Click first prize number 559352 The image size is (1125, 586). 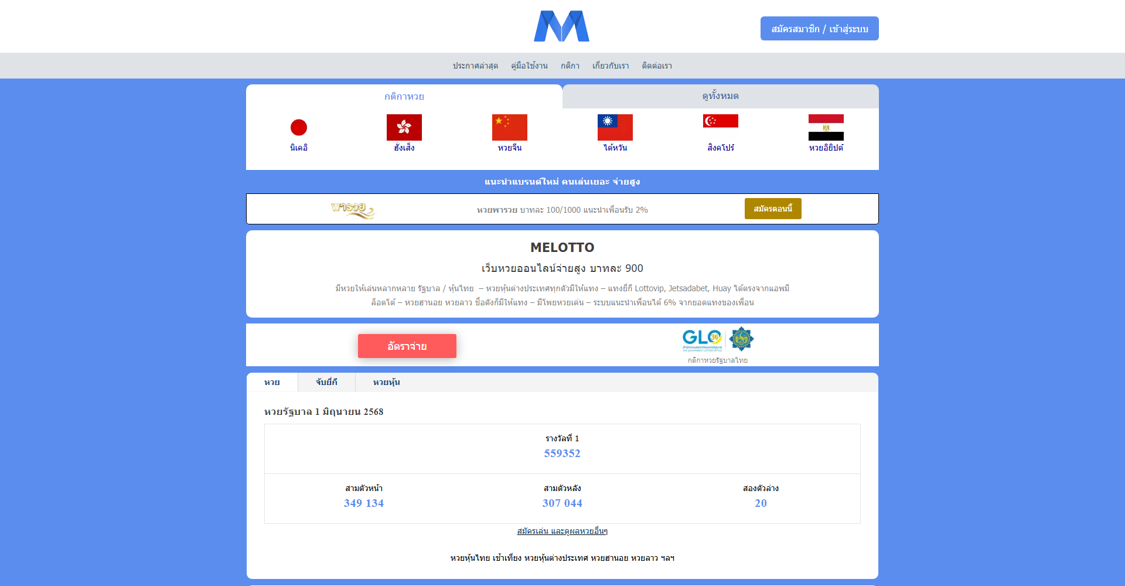click(x=562, y=454)
